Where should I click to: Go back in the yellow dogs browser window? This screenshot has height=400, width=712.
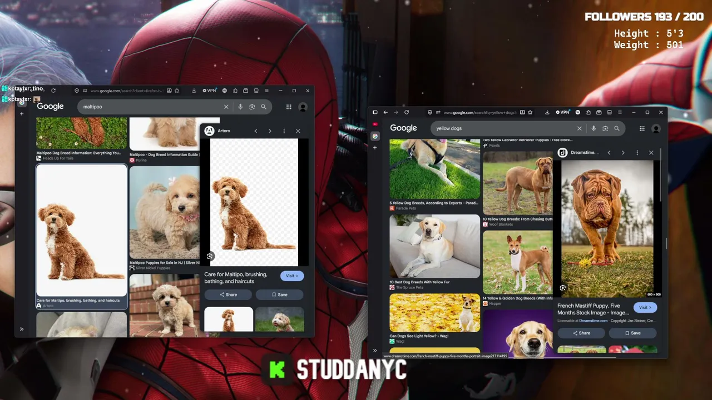(385, 112)
